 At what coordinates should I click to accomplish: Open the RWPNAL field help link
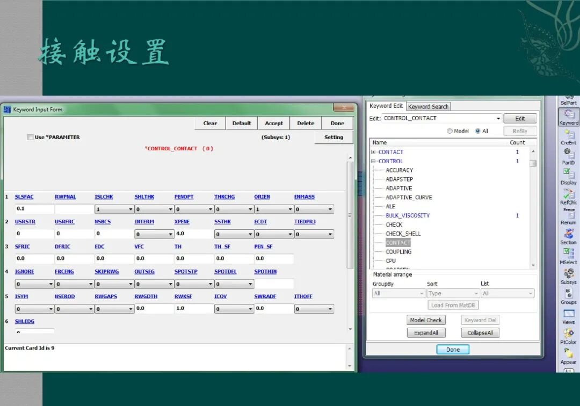(66, 197)
